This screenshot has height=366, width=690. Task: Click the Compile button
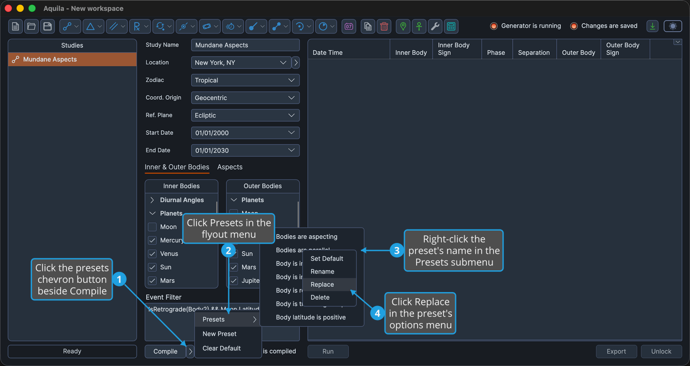(165, 352)
